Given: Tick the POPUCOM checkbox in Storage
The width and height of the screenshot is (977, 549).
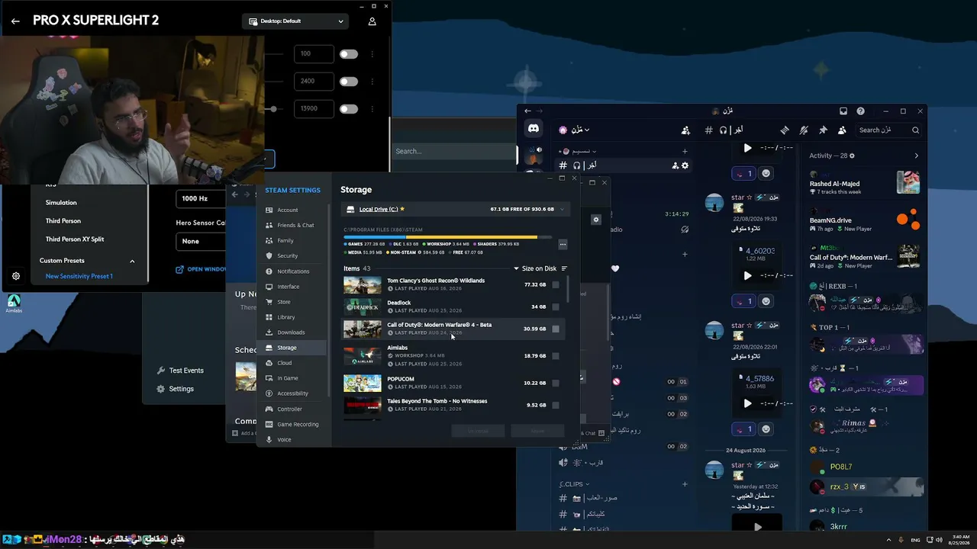Looking at the screenshot, I should click(556, 383).
